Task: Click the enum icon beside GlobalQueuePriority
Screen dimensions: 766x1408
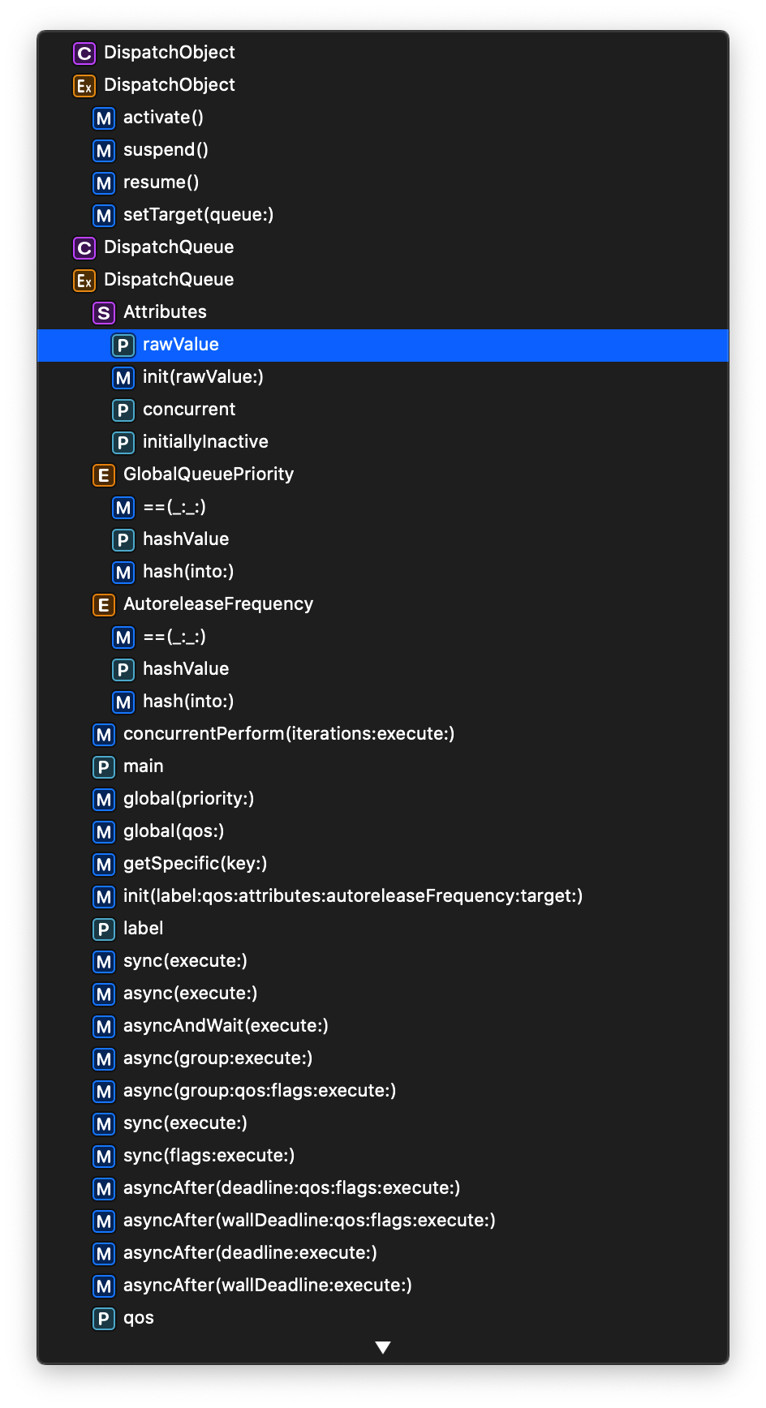Action: (104, 475)
